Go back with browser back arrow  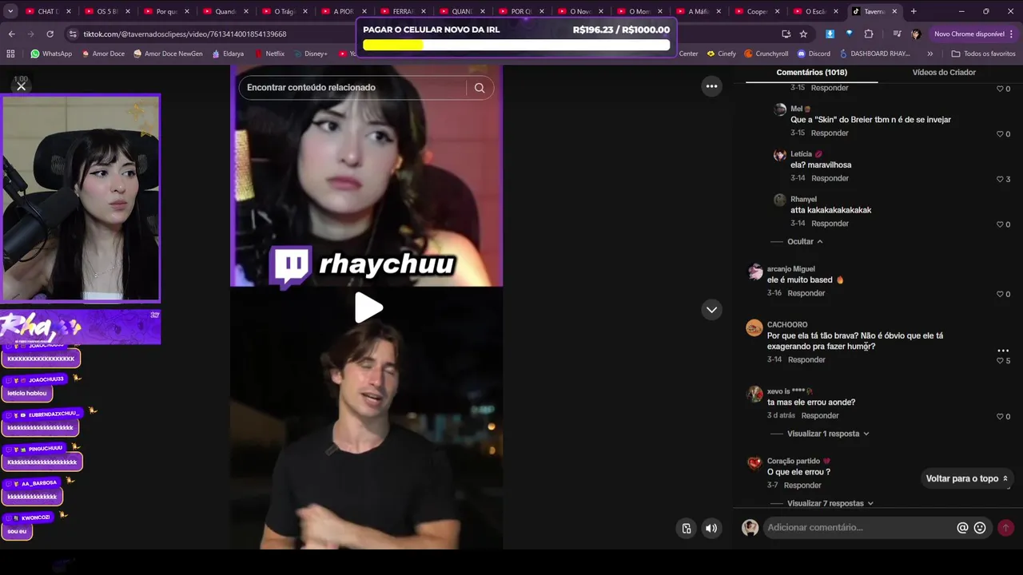tap(11, 34)
